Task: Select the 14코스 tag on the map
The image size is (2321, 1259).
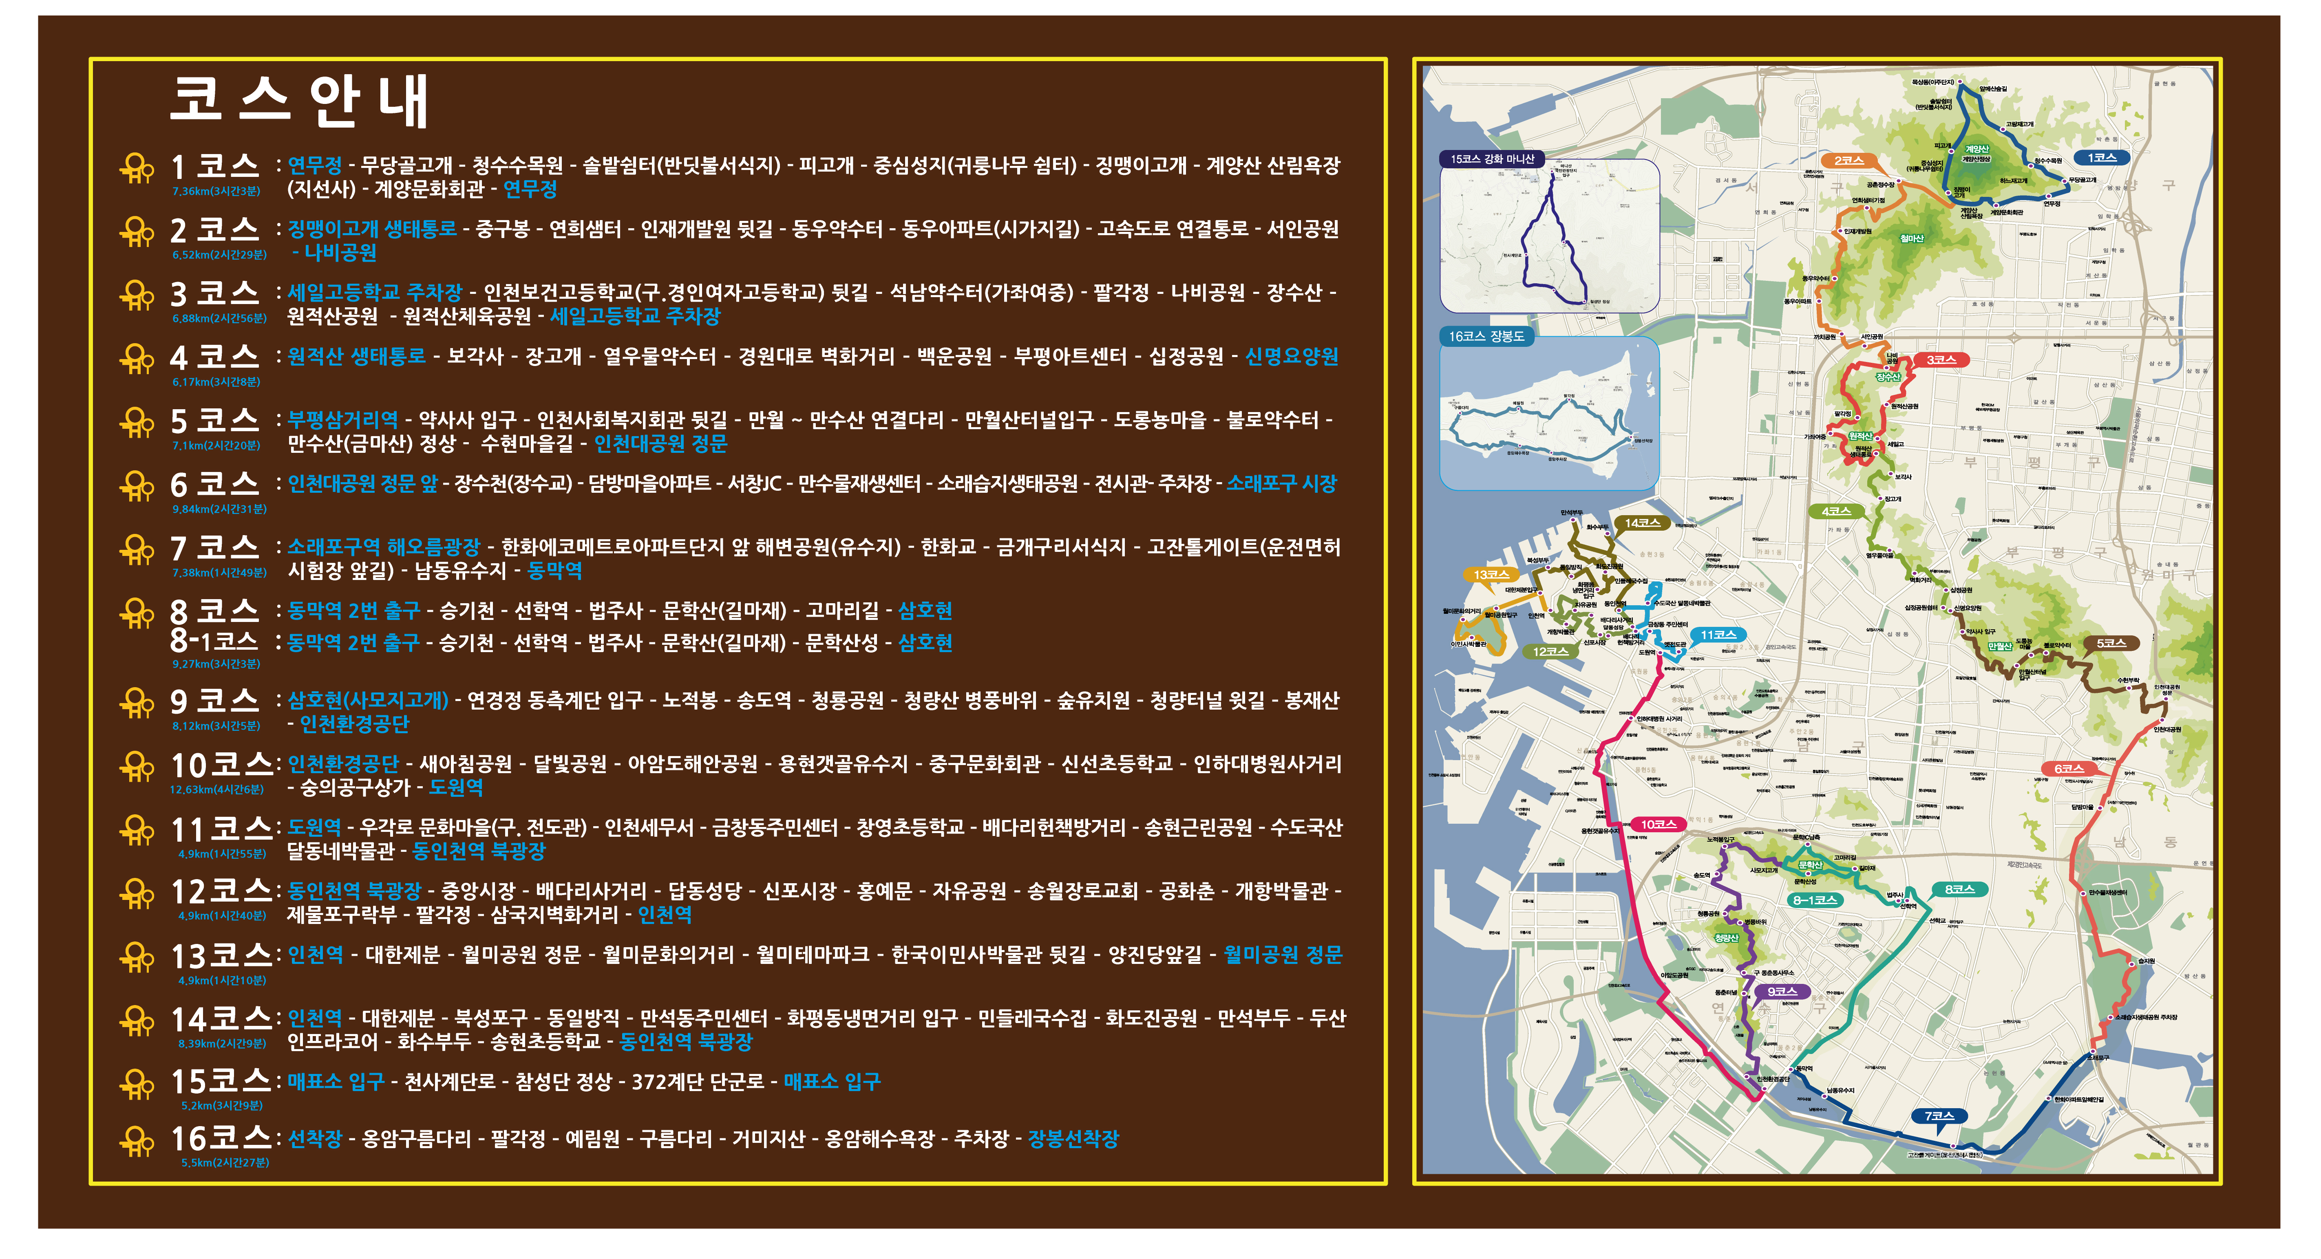Action: coord(1643,523)
